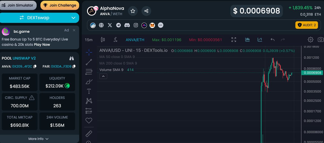This screenshot has height=143, width=324.
Task: Open the candlestick chart style selector
Action: 103,40
